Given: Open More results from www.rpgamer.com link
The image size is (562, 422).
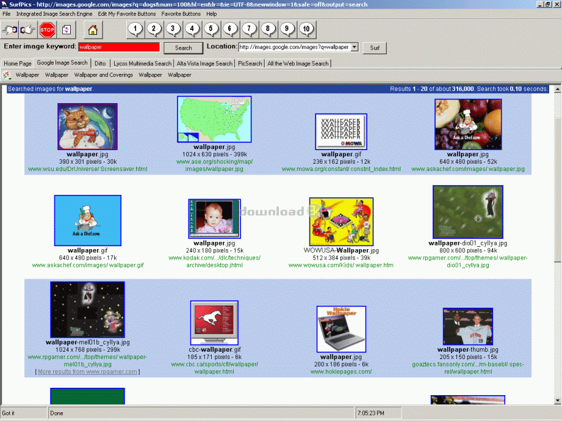Looking at the screenshot, I should pos(87,371).
